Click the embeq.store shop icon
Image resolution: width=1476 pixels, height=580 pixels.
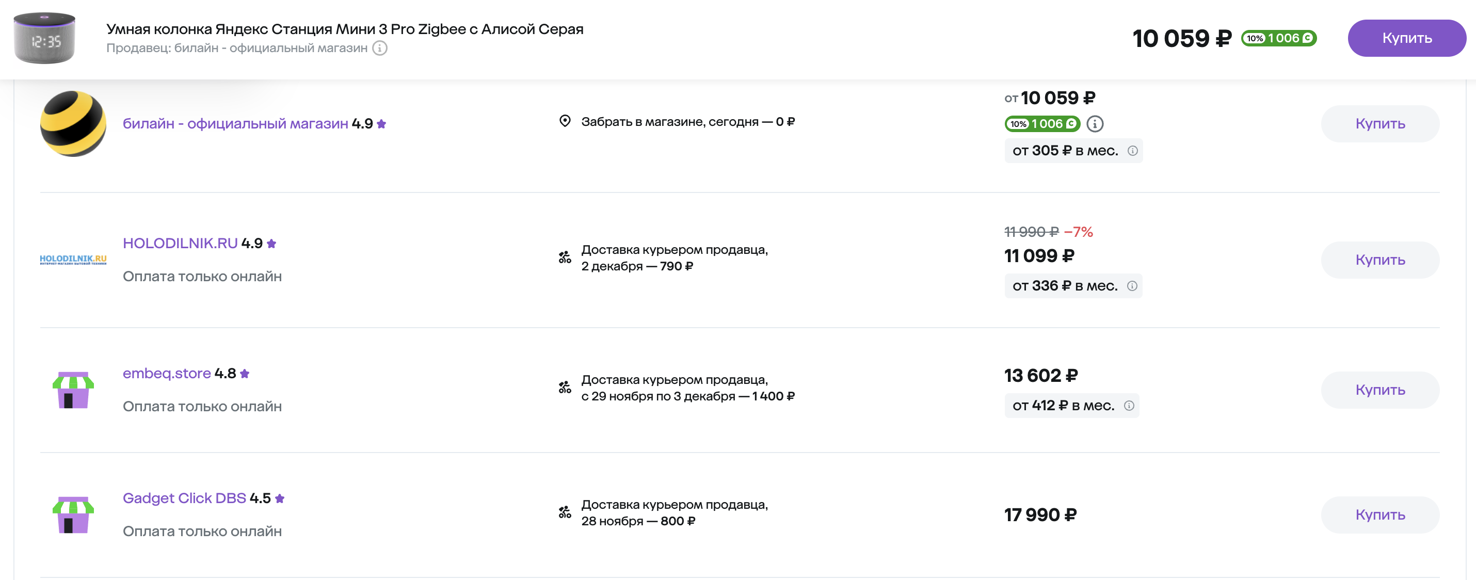pyautogui.click(x=73, y=390)
